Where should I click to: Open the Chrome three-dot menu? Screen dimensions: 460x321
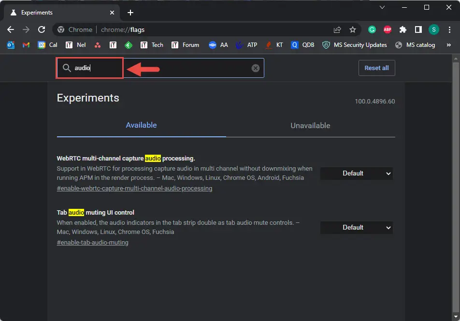coord(449,29)
